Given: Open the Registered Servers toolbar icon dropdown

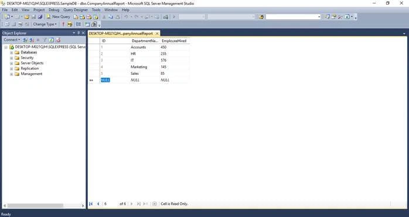Looking at the screenshot, I should click(x=352, y=17).
